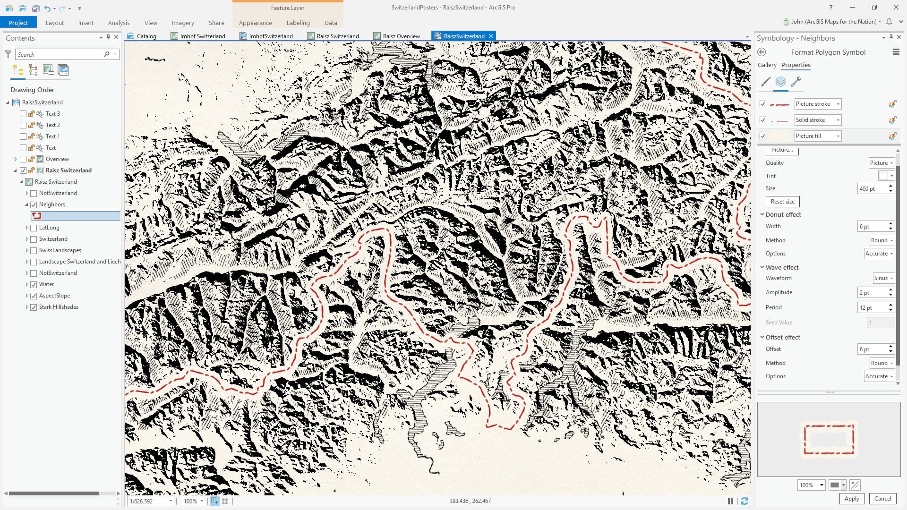Uncheck the Water layer visibility

point(34,284)
